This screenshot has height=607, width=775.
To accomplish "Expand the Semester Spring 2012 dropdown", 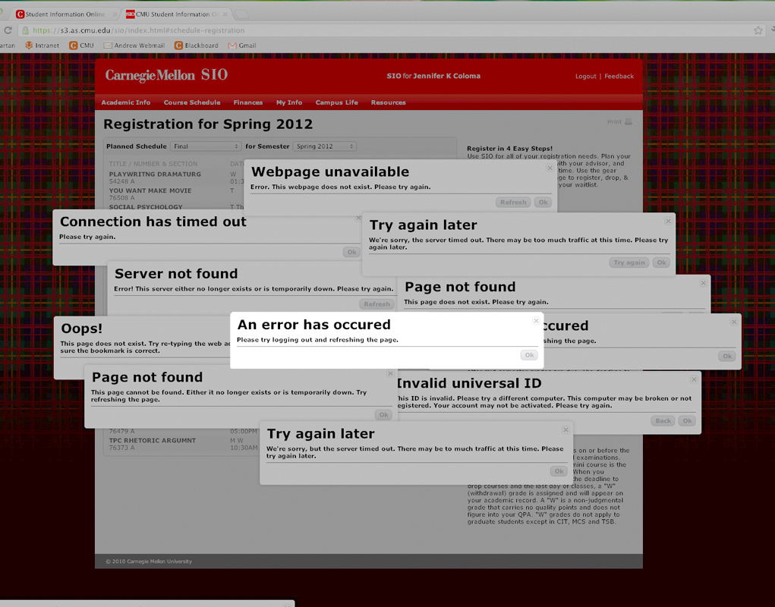I will [324, 146].
